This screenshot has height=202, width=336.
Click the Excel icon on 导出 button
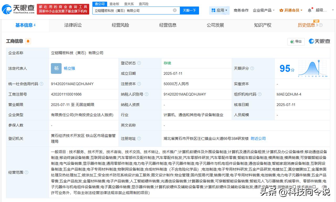tap(292, 41)
